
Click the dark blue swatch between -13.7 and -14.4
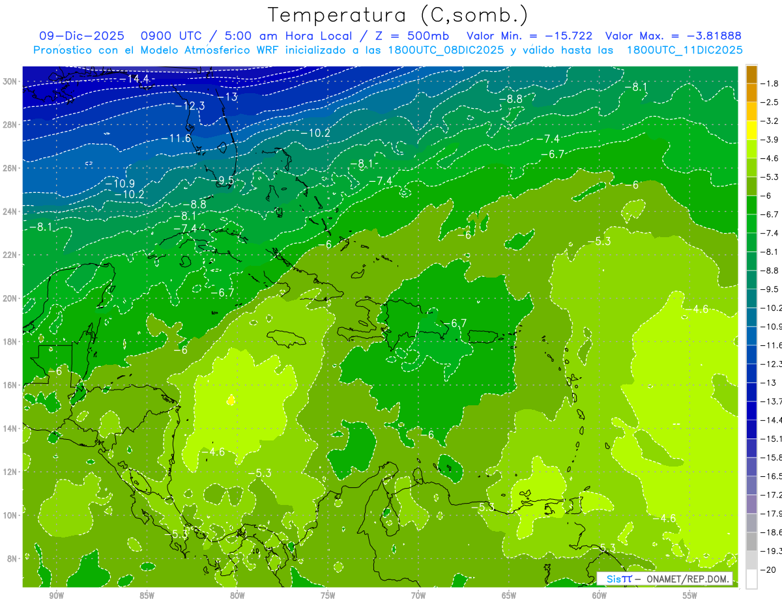pyautogui.click(x=751, y=410)
